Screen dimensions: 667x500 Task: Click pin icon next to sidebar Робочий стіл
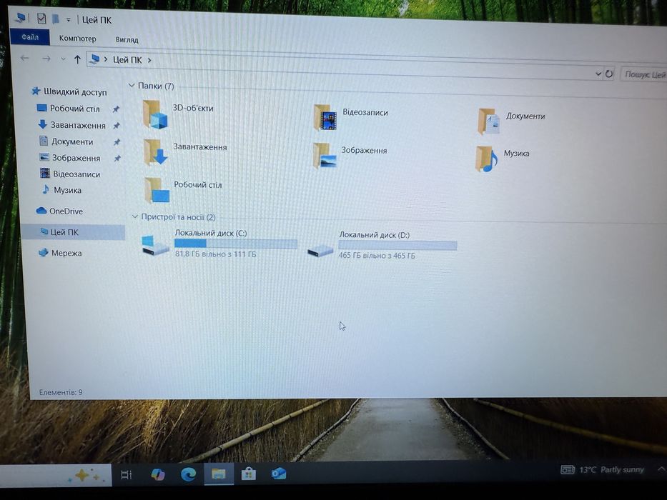click(x=116, y=109)
